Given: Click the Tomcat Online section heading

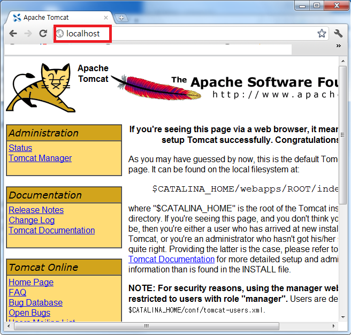Looking at the screenshot, I should coord(43,268).
